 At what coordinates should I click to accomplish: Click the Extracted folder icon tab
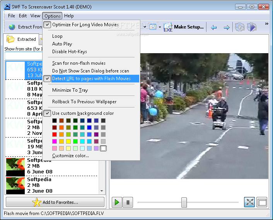click(21, 39)
